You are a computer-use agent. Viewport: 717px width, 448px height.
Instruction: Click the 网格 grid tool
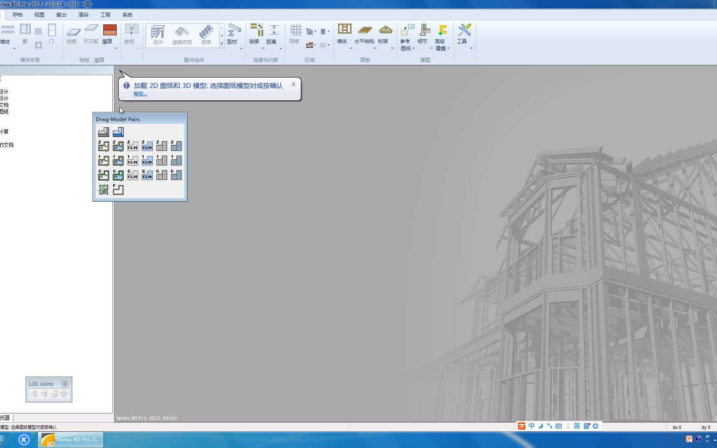295,34
